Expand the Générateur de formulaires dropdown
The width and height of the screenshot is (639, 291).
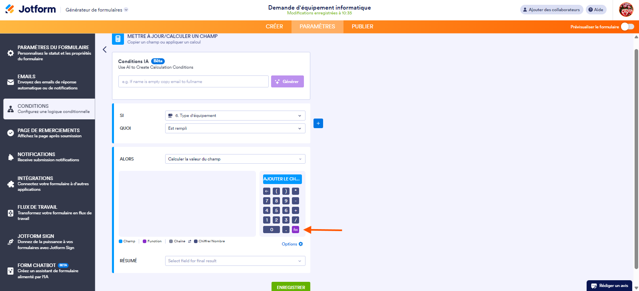click(x=97, y=10)
